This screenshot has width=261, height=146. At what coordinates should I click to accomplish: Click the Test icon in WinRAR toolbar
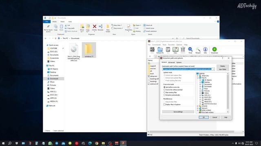pos(168,50)
